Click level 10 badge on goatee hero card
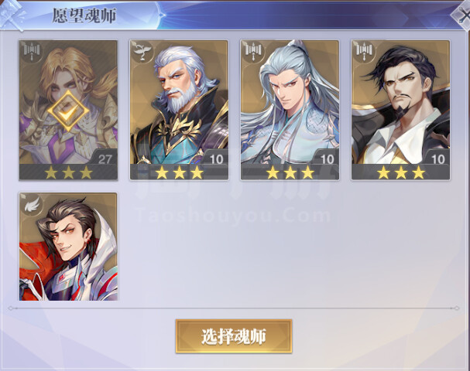The width and height of the screenshot is (470, 371). (x=438, y=158)
